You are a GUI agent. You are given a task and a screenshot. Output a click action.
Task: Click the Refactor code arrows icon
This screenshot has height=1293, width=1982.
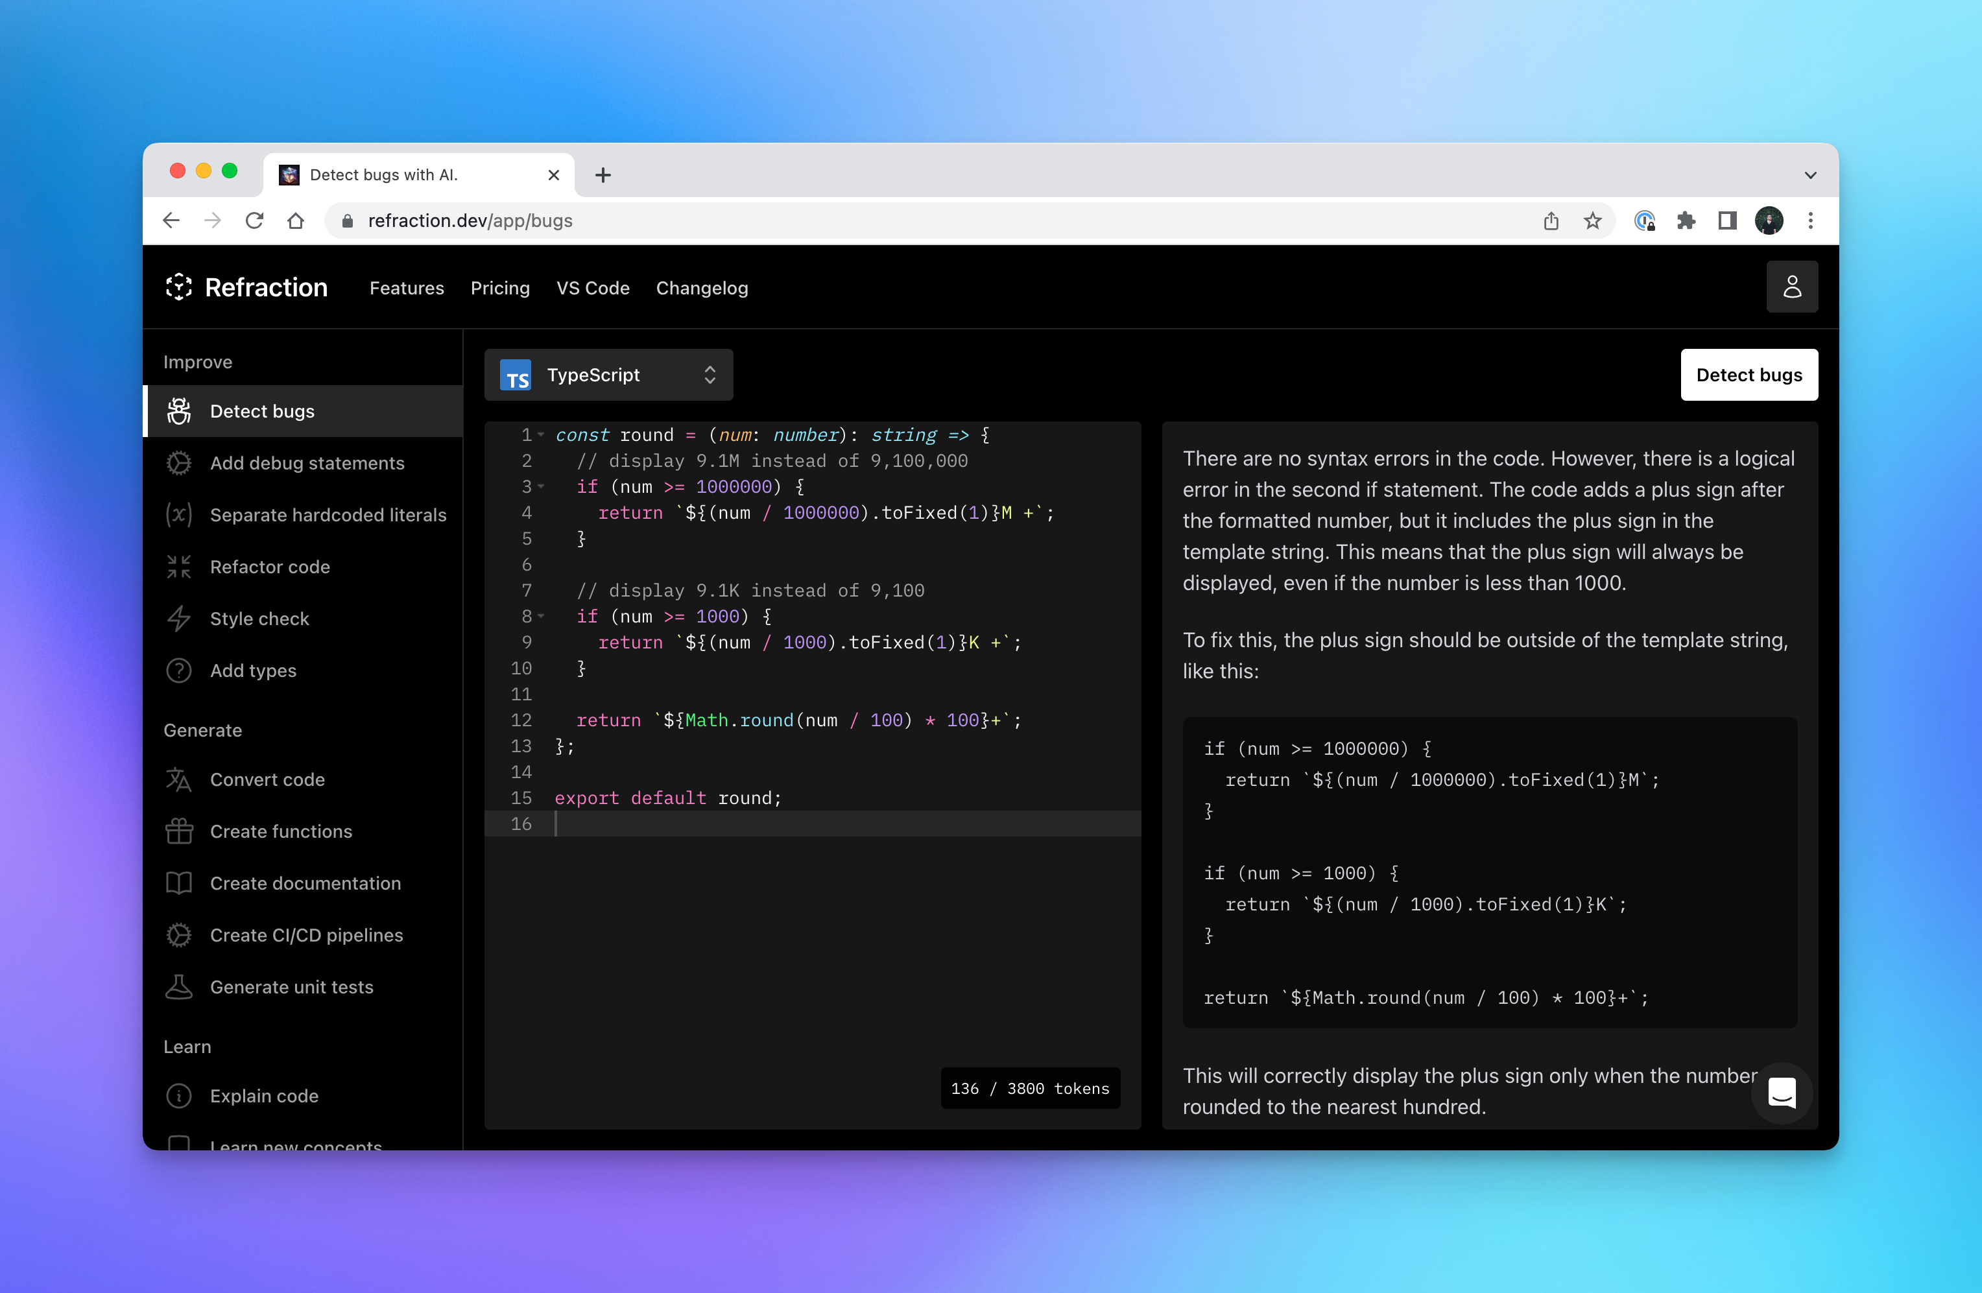pos(179,567)
